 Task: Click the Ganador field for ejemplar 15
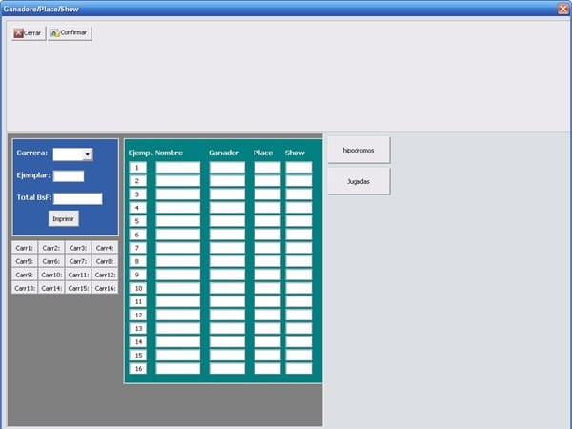(x=227, y=355)
